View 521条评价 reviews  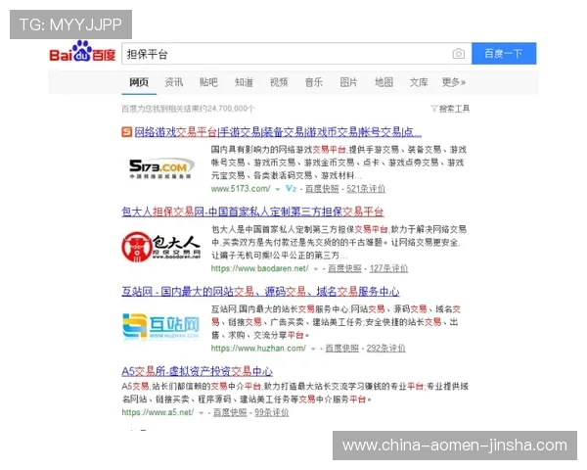click(x=366, y=189)
